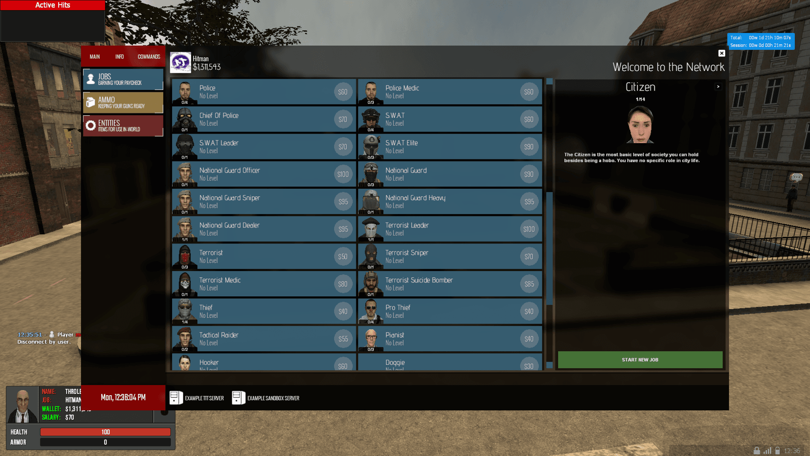Click the Tactical Raider job icon

(x=185, y=338)
